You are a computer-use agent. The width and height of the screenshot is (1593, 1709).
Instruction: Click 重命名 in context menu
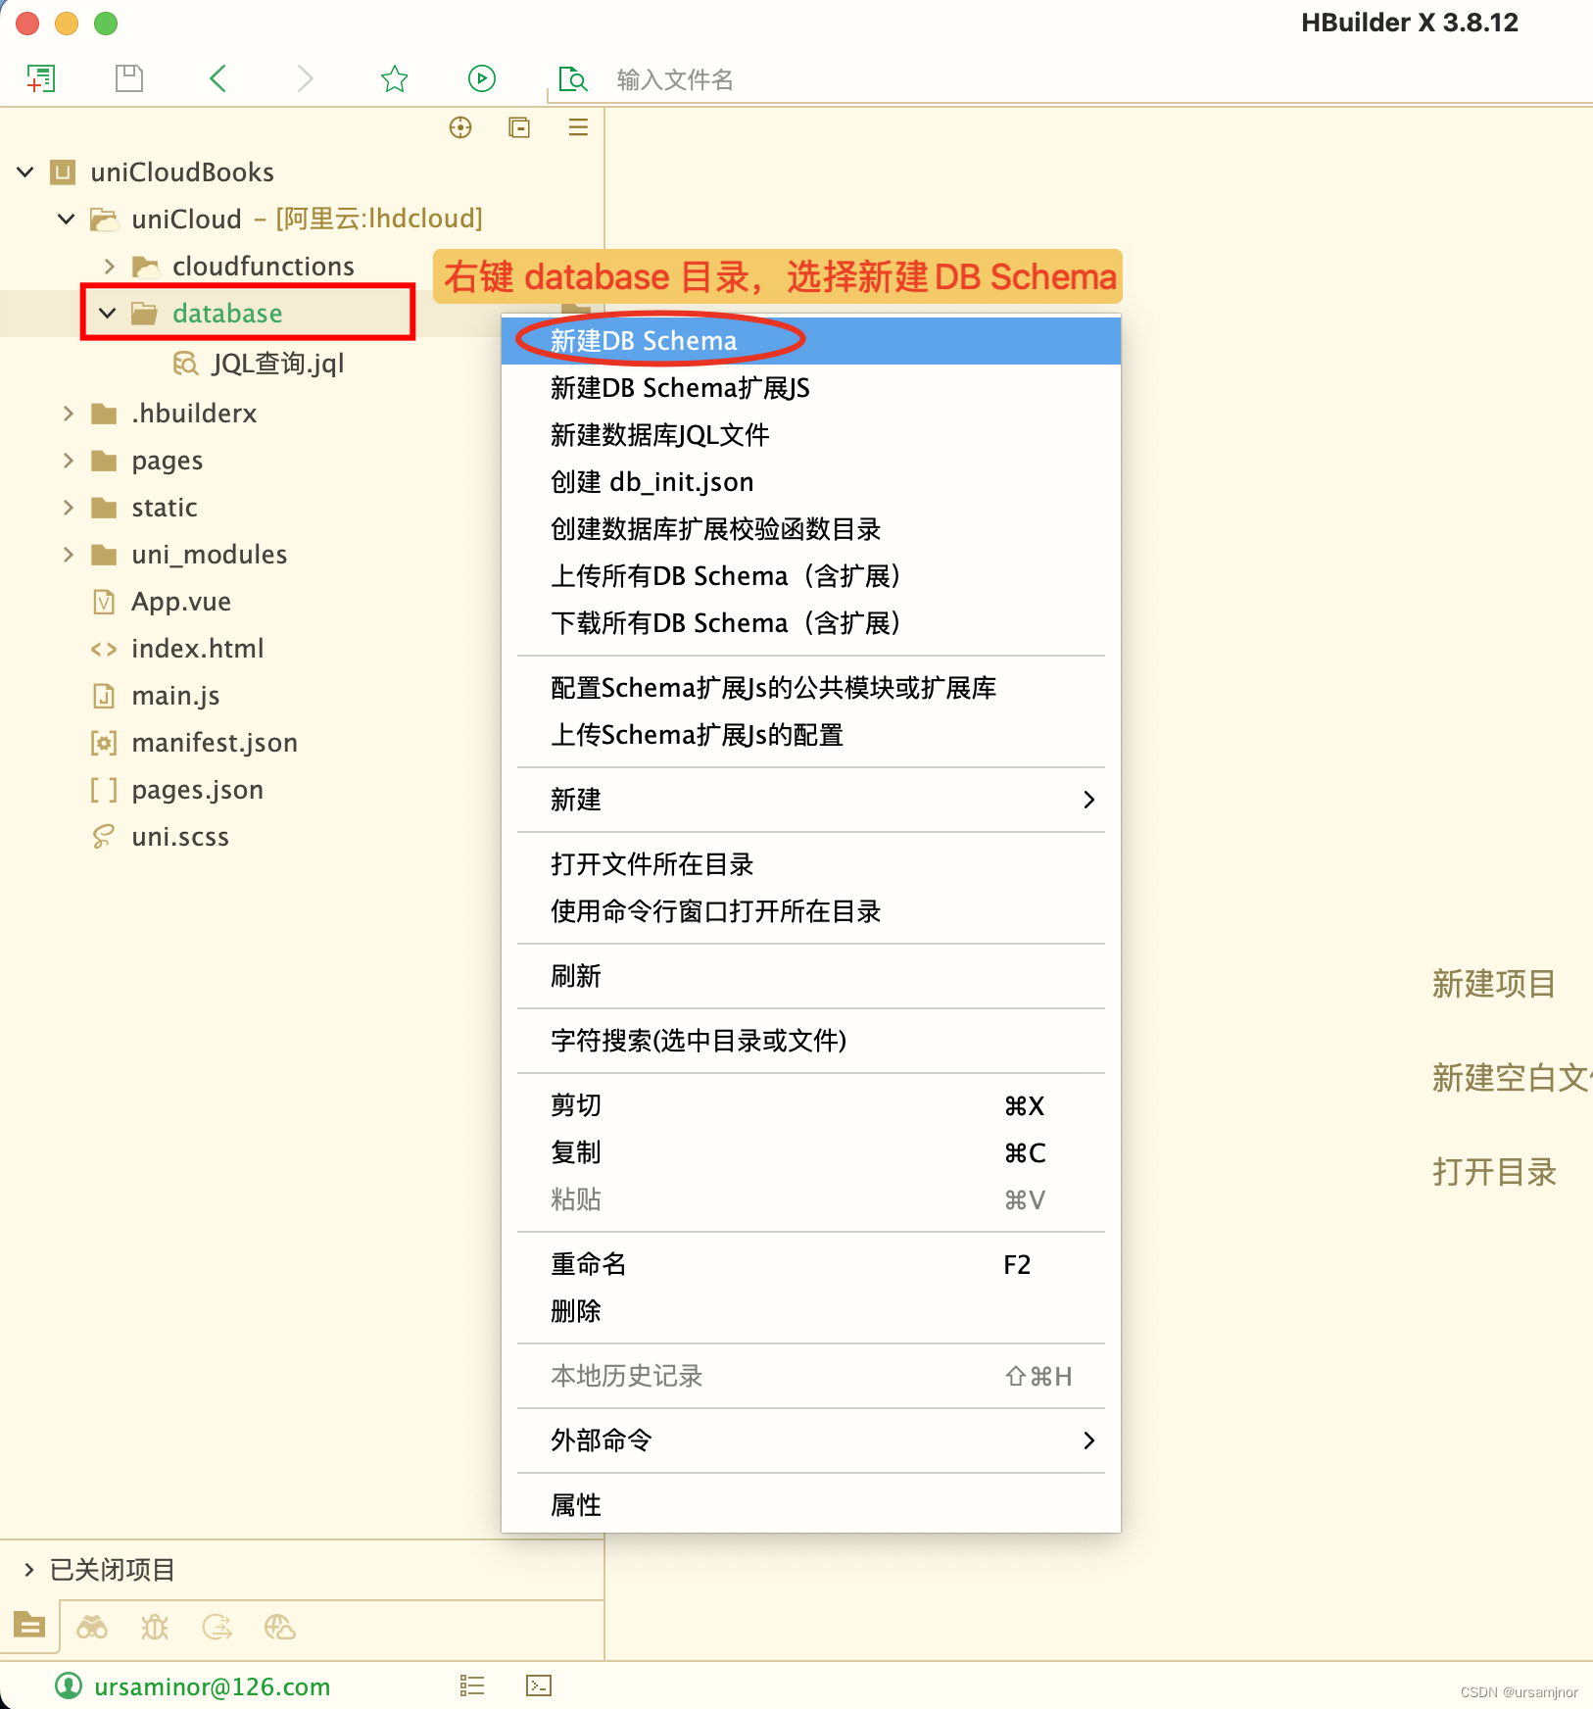811,1264
